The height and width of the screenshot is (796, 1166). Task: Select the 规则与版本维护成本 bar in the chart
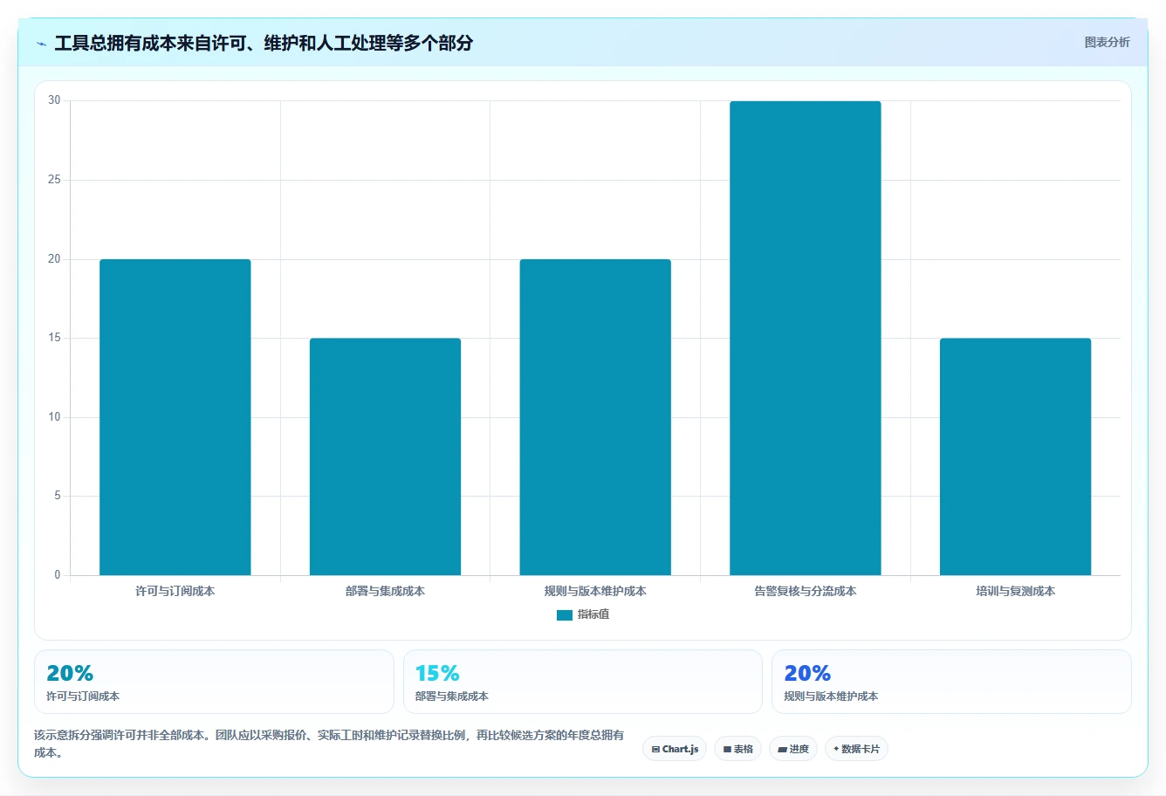[x=595, y=417]
